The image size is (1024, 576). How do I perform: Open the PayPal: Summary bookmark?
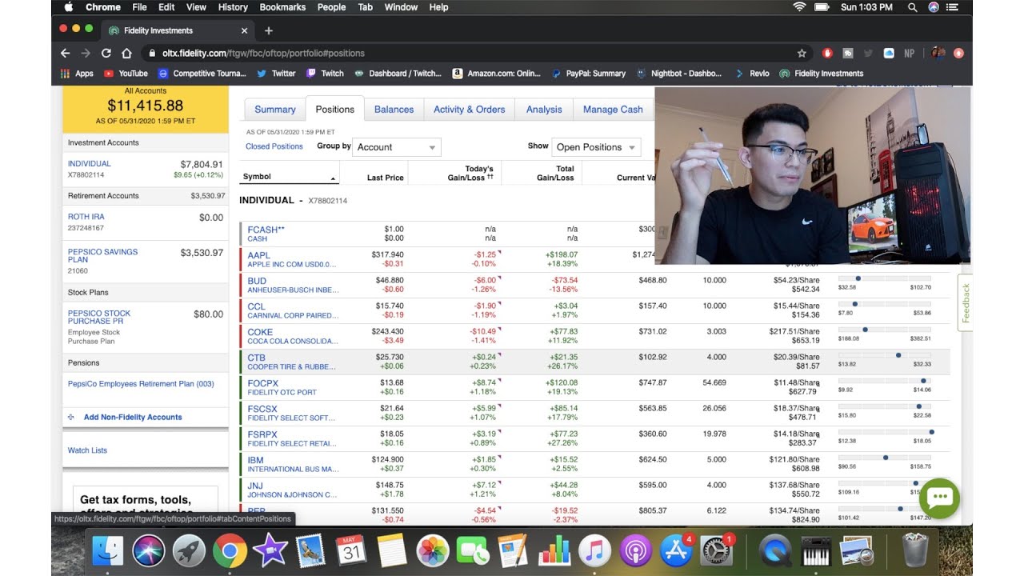588,74
